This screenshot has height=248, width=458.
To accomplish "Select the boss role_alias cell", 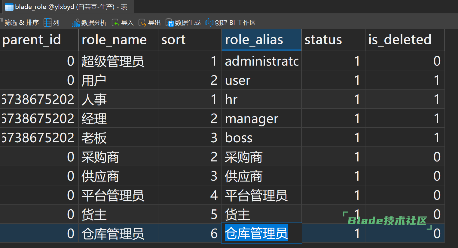I will click(x=261, y=138).
